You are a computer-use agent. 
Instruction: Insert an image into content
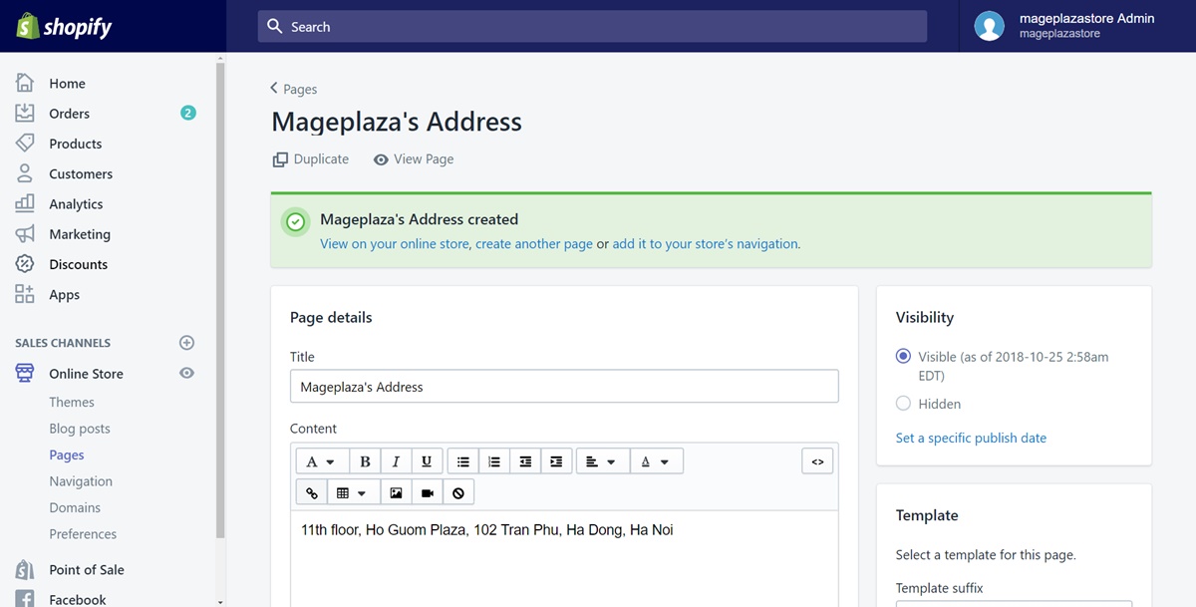(x=396, y=492)
